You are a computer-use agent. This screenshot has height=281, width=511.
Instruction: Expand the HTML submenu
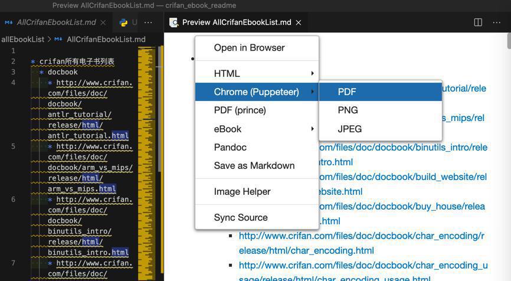(x=257, y=73)
